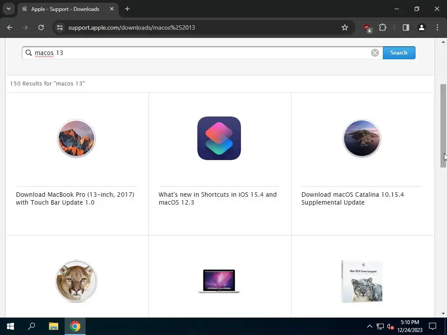The width and height of the screenshot is (447, 335).
Task: Open the notification center icon
Action: [433, 326]
